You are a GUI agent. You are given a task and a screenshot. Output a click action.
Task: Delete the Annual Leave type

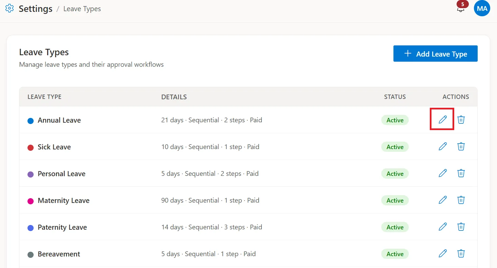coord(461,120)
